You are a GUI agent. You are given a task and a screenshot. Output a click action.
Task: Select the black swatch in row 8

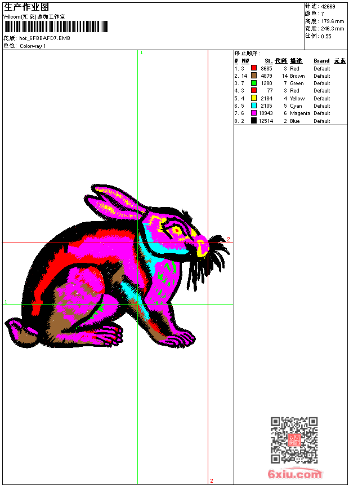coord(254,121)
